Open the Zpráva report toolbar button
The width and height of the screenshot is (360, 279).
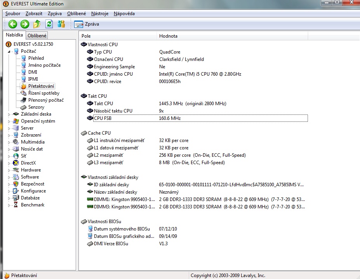[87, 24]
